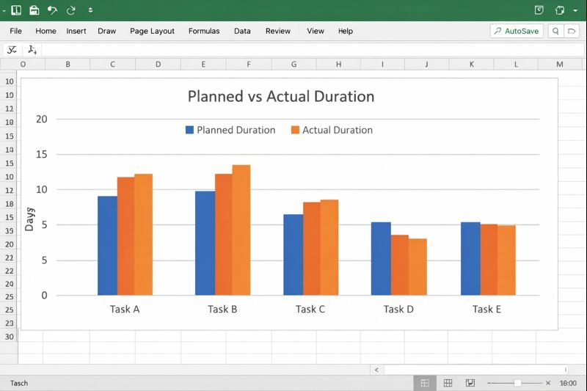
Task: Click the Save icon in title bar
Action: click(x=34, y=10)
